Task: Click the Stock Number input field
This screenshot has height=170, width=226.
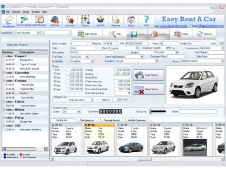Action: click(x=78, y=44)
